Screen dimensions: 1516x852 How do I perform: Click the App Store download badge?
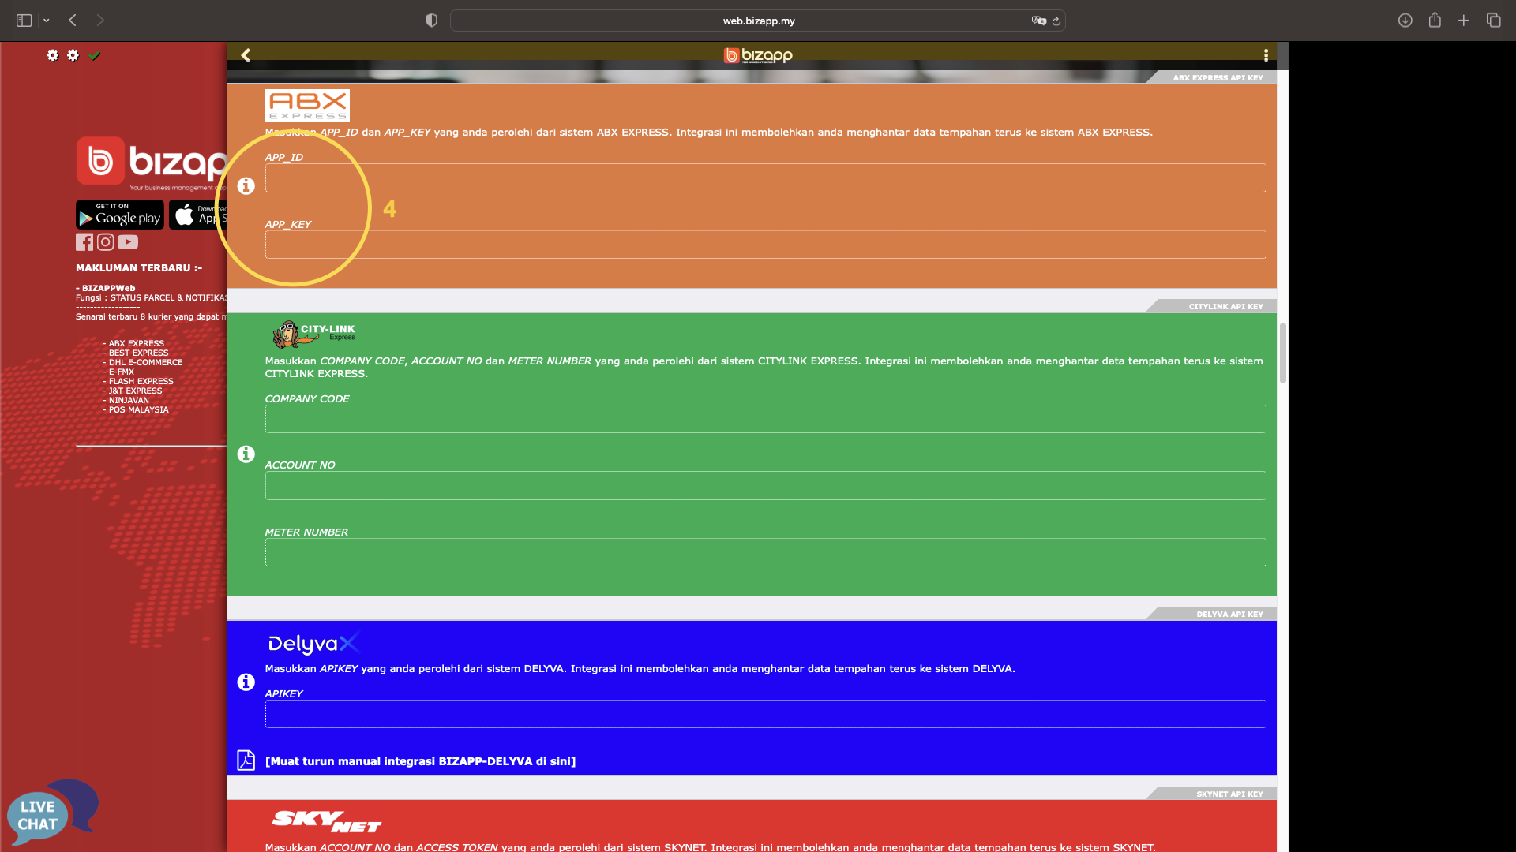pos(198,215)
